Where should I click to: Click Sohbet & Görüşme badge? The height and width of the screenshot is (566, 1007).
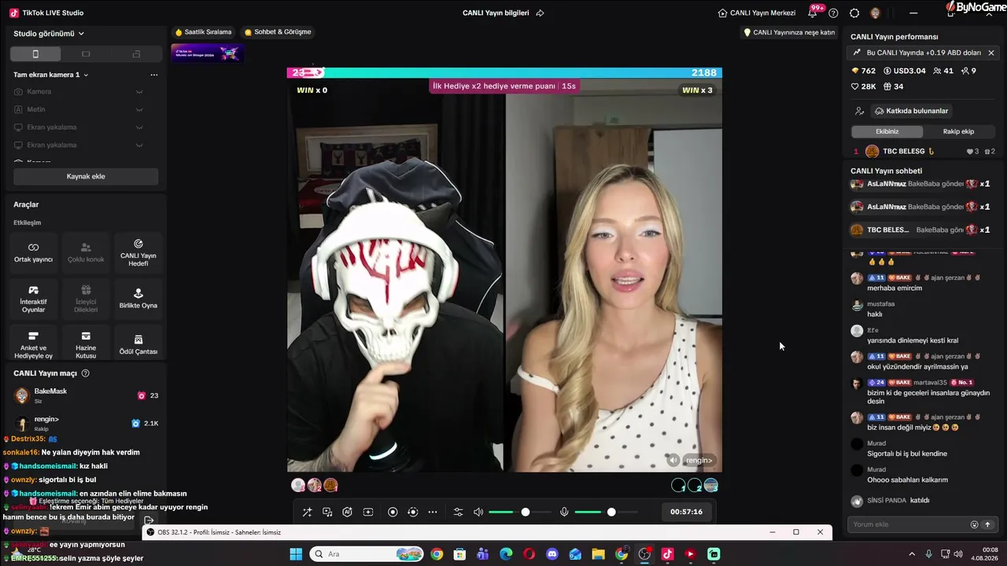278,32
